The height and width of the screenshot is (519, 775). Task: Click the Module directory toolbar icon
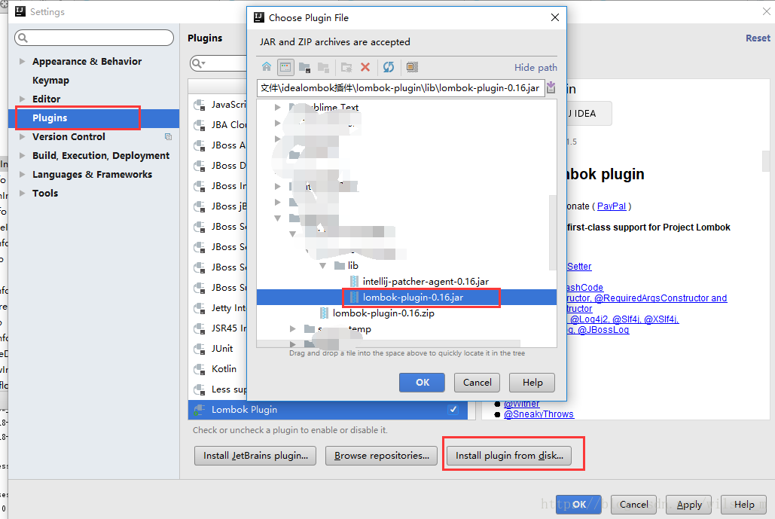[x=323, y=67]
